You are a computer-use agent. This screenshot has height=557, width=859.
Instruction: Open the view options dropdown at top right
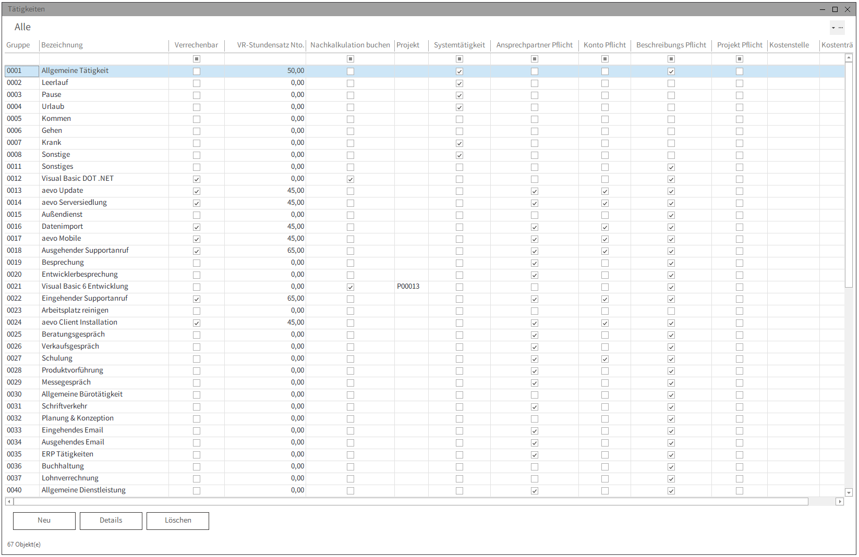(837, 28)
